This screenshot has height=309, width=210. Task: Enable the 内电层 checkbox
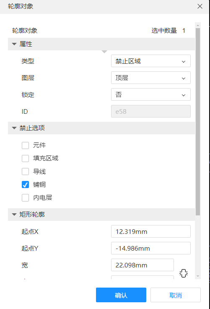pyautogui.click(x=25, y=198)
